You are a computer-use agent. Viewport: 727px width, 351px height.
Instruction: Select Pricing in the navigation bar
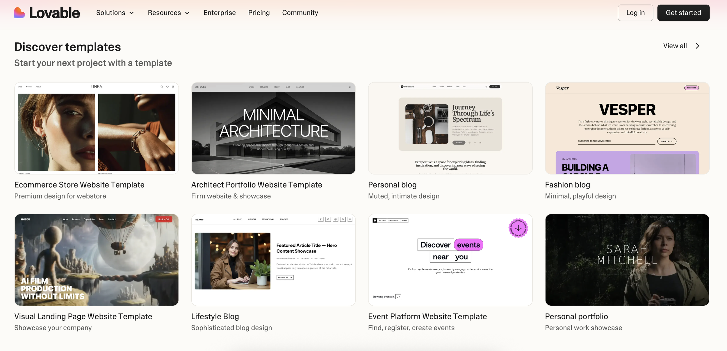[259, 12]
